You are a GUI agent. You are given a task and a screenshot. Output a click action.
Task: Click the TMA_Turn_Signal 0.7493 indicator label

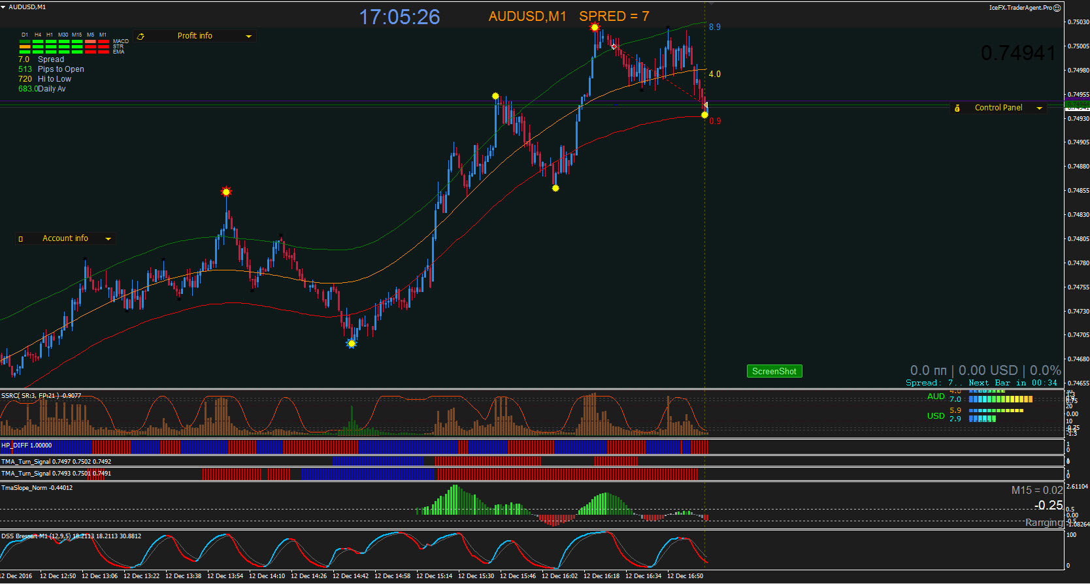tap(56, 474)
